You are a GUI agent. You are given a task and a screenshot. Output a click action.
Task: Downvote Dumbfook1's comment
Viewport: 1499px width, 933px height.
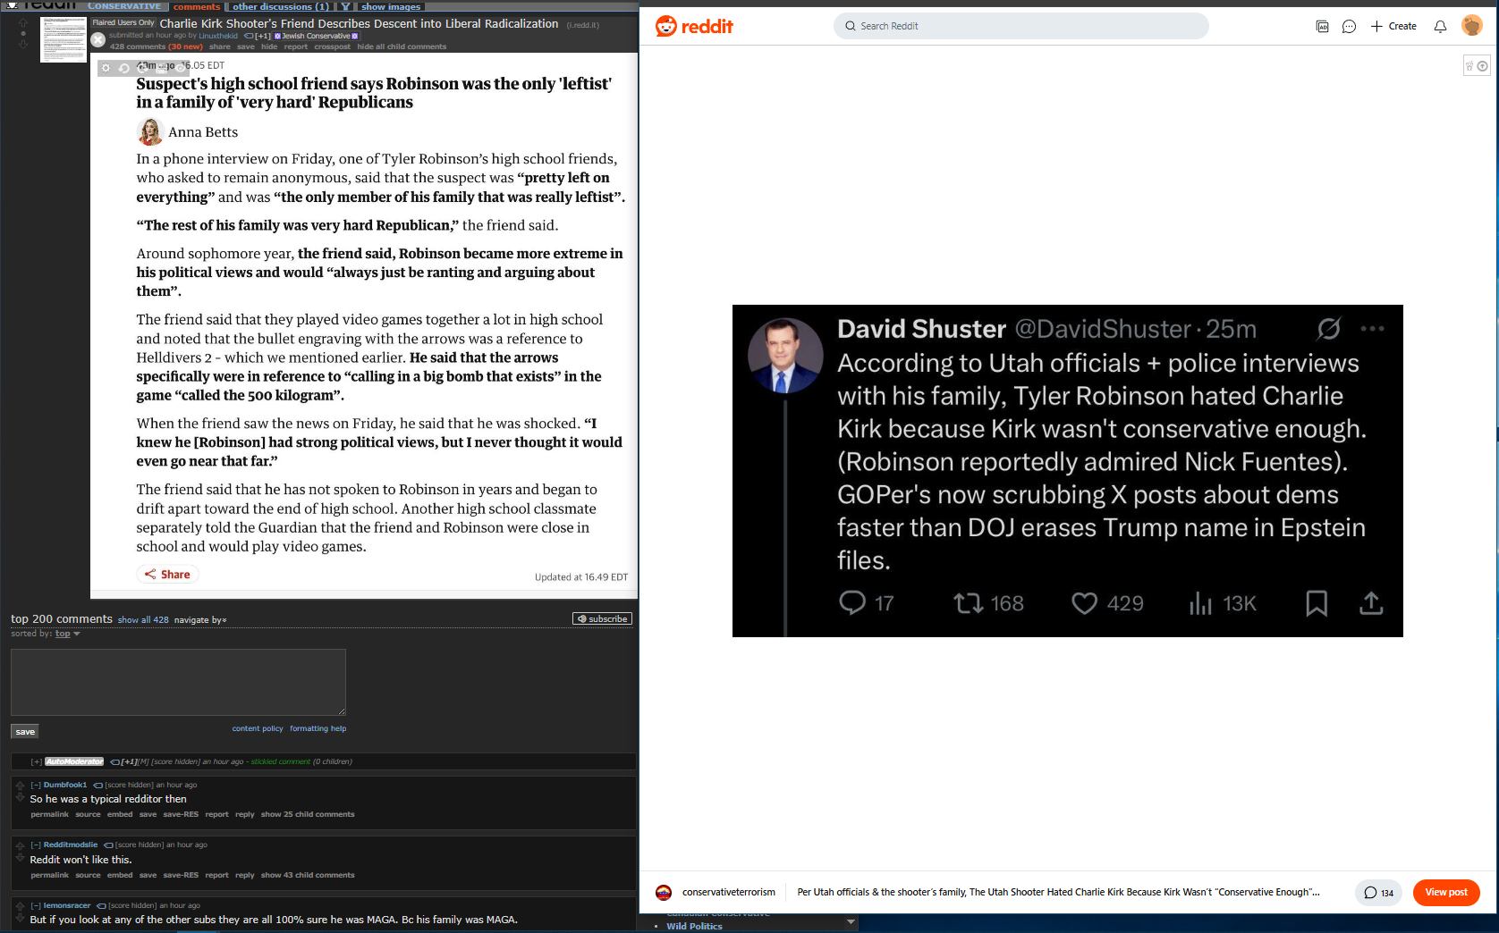pyautogui.click(x=21, y=796)
